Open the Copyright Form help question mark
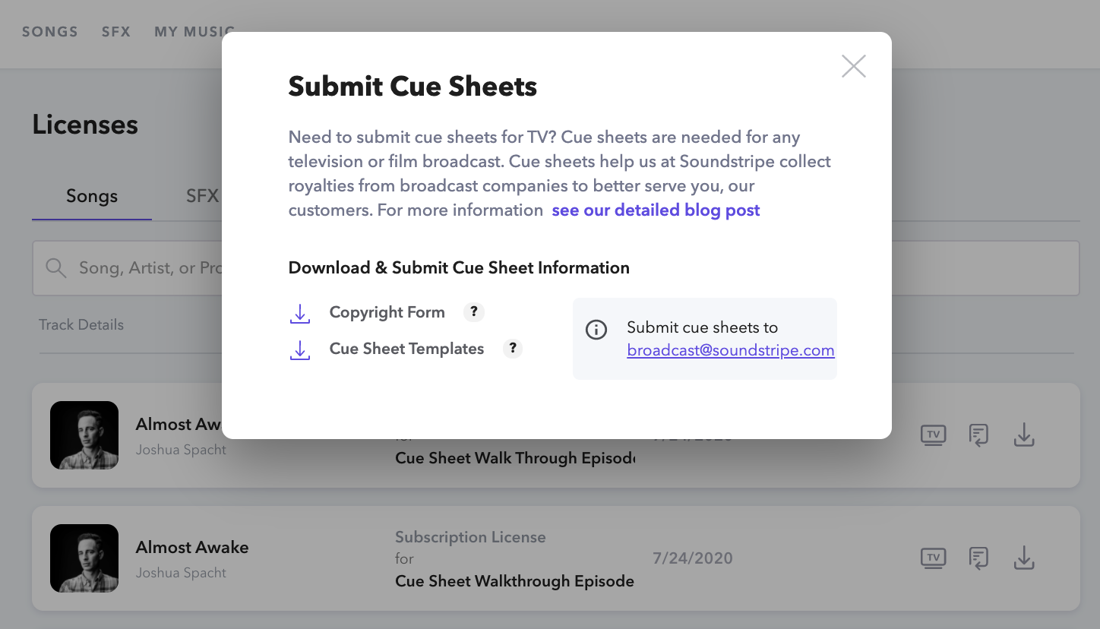 click(474, 311)
